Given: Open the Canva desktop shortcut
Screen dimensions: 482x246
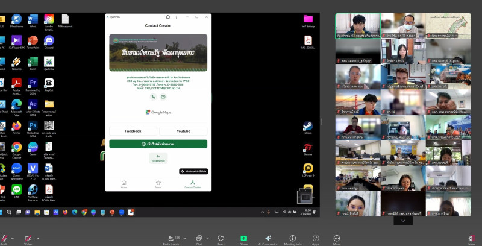Looking at the screenshot, I should (33, 148).
